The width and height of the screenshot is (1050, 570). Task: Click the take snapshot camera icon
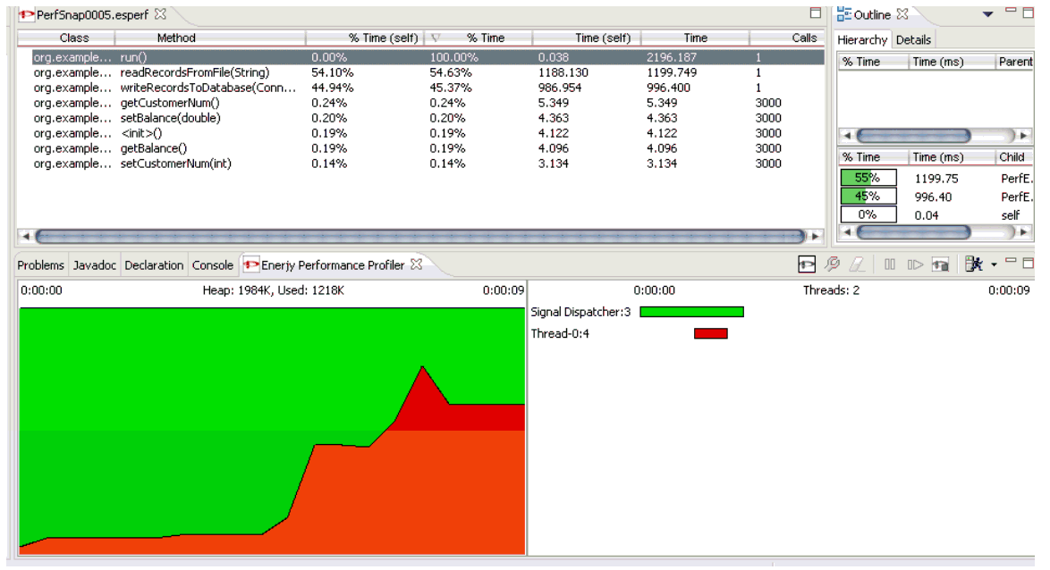940,264
